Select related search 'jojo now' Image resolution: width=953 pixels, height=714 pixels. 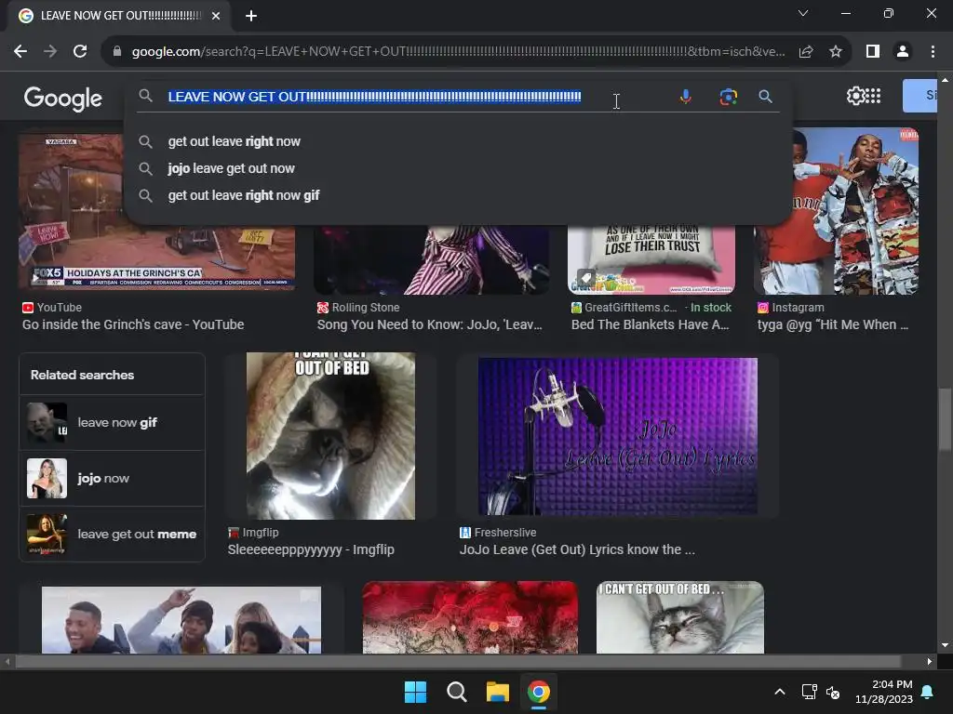click(x=112, y=479)
